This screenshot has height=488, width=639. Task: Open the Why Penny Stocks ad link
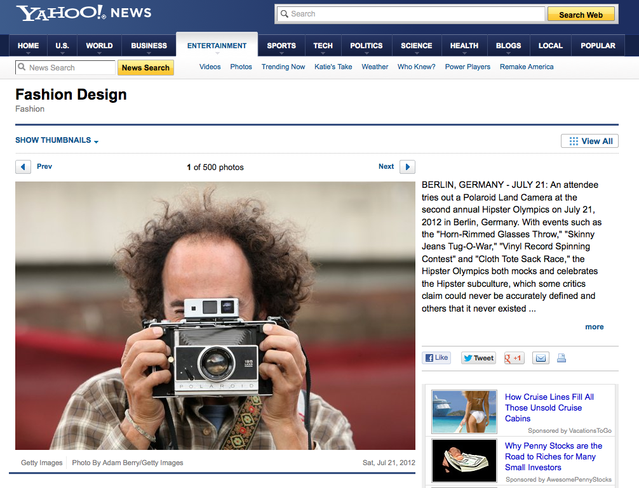pos(553,457)
